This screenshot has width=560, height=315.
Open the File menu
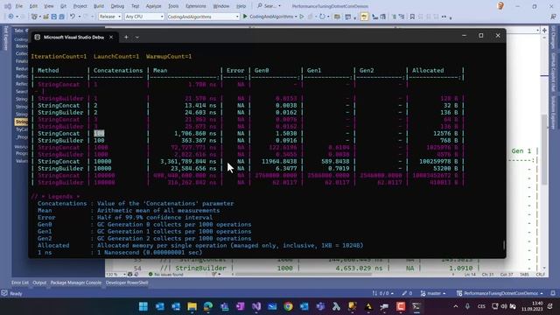tap(19, 6)
